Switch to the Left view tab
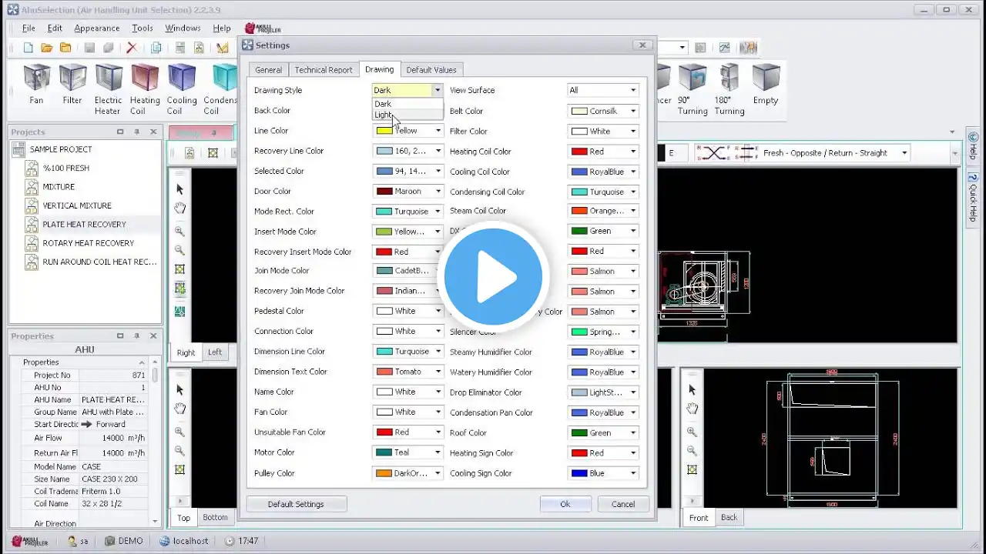This screenshot has width=986, height=554. [x=215, y=352]
